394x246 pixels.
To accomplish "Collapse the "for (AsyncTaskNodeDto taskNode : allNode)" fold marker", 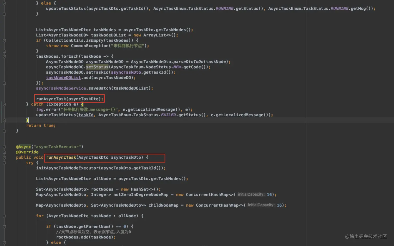I will (x=4, y=216).
